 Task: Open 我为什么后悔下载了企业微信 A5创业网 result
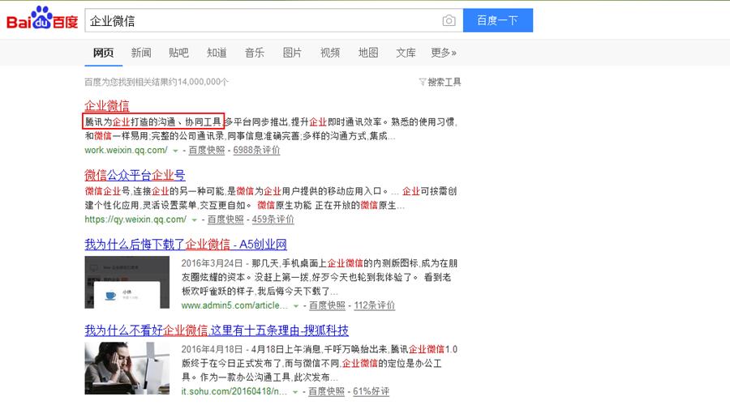(186, 244)
